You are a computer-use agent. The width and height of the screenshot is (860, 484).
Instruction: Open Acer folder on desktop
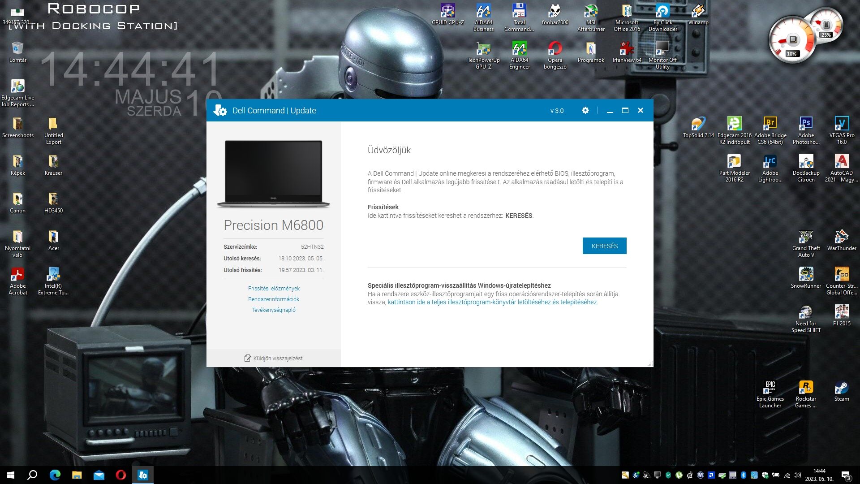pos(53,240)
